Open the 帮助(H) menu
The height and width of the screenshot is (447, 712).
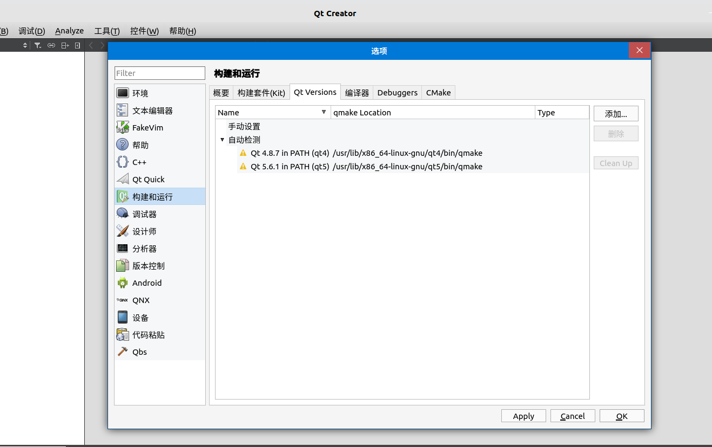coord(183,31)
